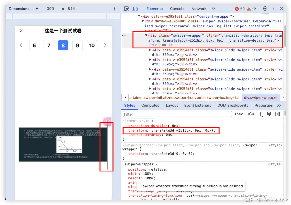
Task: Expand ellipsis in first swiper-slide row
Action: coord(182,55)
